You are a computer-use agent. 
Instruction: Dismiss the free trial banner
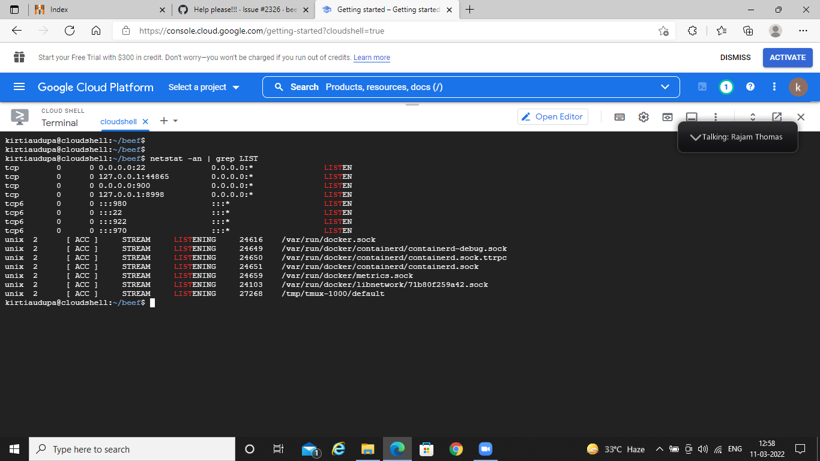(x=735, y=57)
